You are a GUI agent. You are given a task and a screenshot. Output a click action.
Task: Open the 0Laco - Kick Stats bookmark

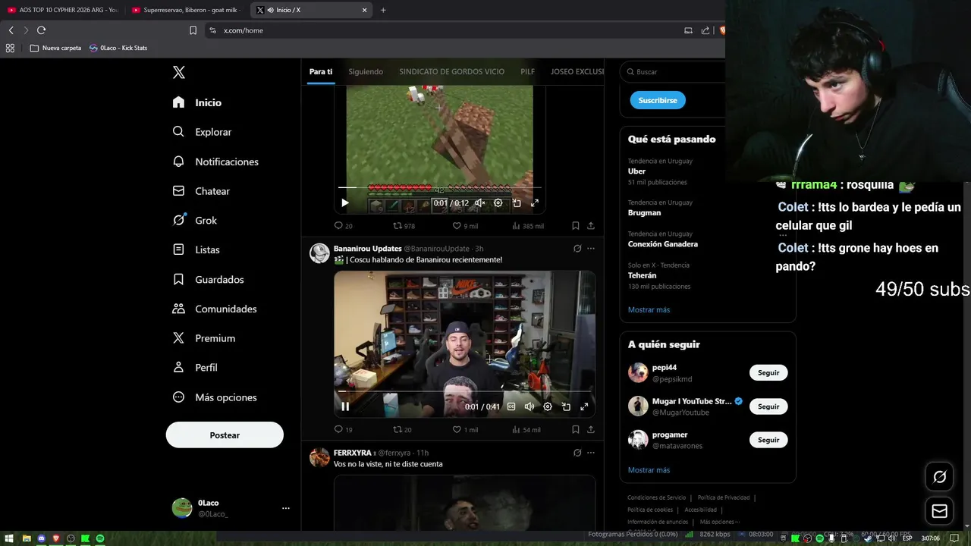coord(118,48)
